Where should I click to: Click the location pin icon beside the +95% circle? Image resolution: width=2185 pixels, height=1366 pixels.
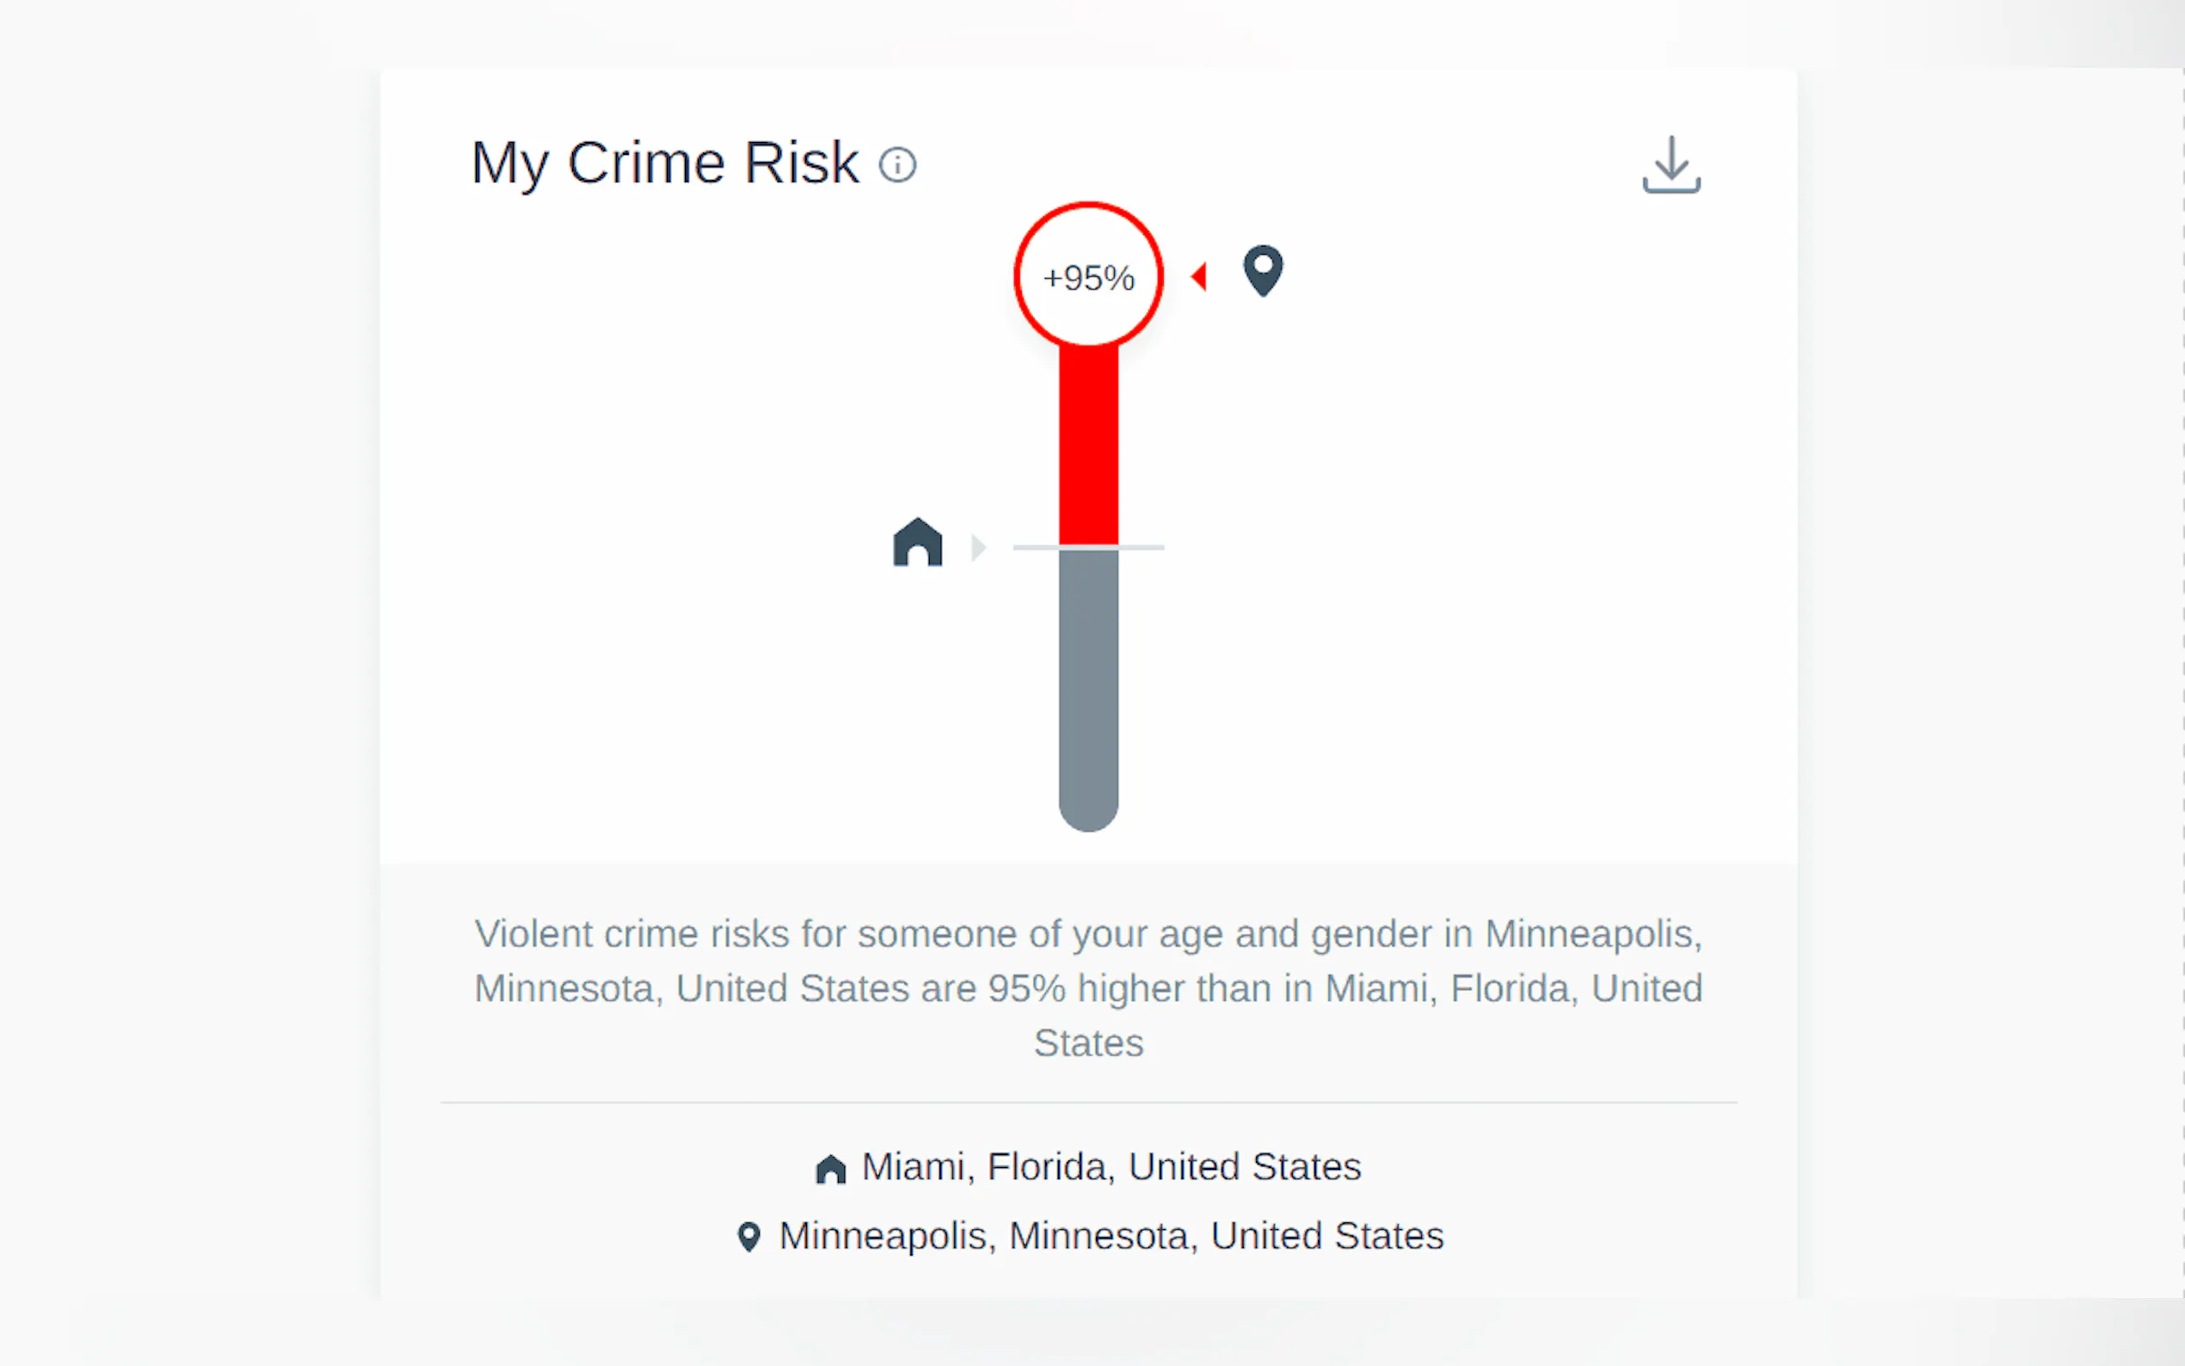[1263, 270]
